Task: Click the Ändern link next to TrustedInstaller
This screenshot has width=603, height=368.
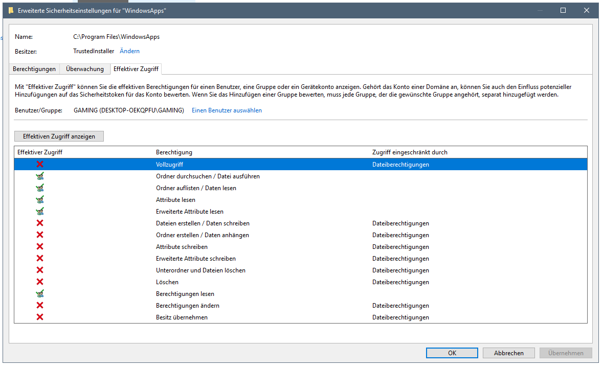Action: point(129,51)
